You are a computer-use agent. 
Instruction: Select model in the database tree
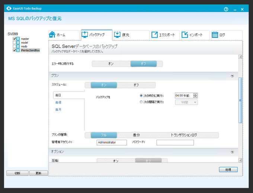pos(24,43)
